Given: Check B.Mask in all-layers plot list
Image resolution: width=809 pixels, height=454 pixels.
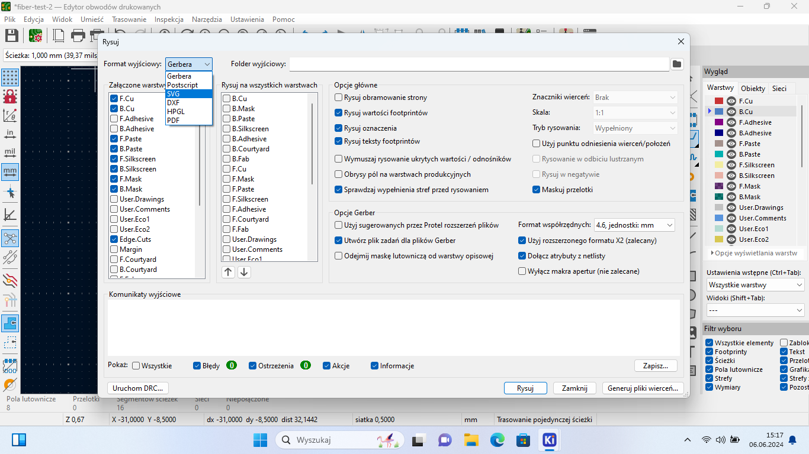Looking at the screenshot, I should tap(227, 109).
